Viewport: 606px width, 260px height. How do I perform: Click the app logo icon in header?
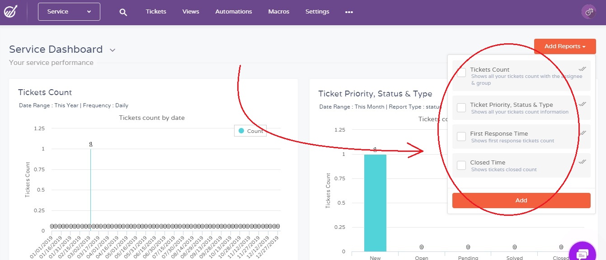coord(10,11)
